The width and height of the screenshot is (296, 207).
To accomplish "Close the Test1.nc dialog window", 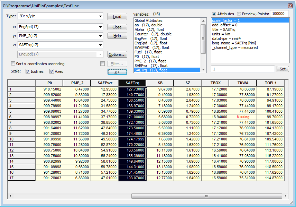I will (x=290, y=6).
